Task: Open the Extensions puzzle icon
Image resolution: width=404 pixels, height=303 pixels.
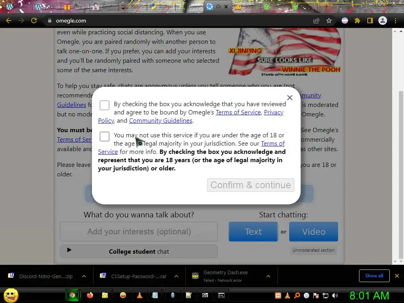Action: (357, 21)
